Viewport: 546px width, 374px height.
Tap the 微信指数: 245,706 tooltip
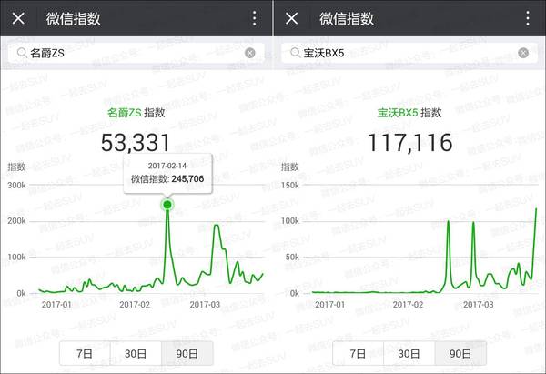(167, 173)
